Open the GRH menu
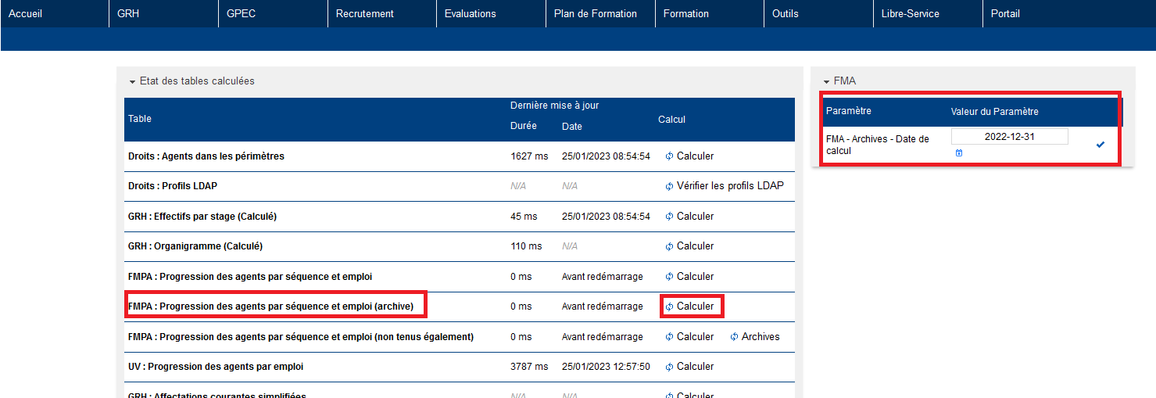This screenshot has height=398, width=1156. pos(128,13)
